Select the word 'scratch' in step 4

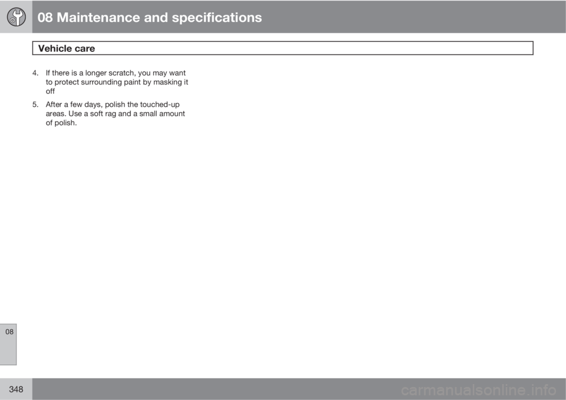[x=122, y=73]
